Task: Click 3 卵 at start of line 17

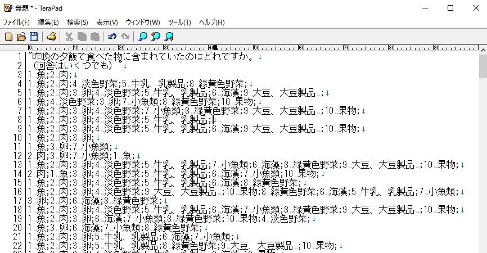Action: [x=37, y=201]
